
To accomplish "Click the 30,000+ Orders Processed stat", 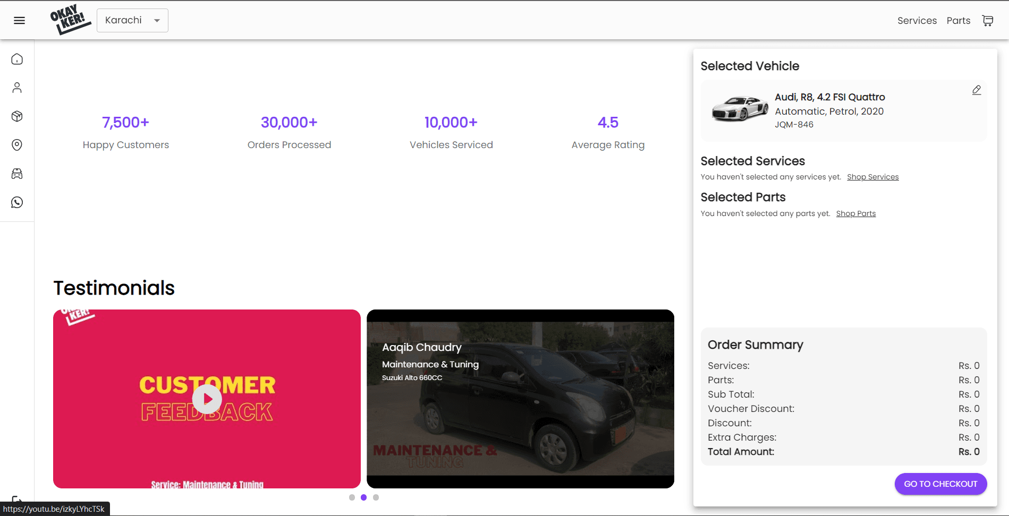I will [x=289, y=133].
